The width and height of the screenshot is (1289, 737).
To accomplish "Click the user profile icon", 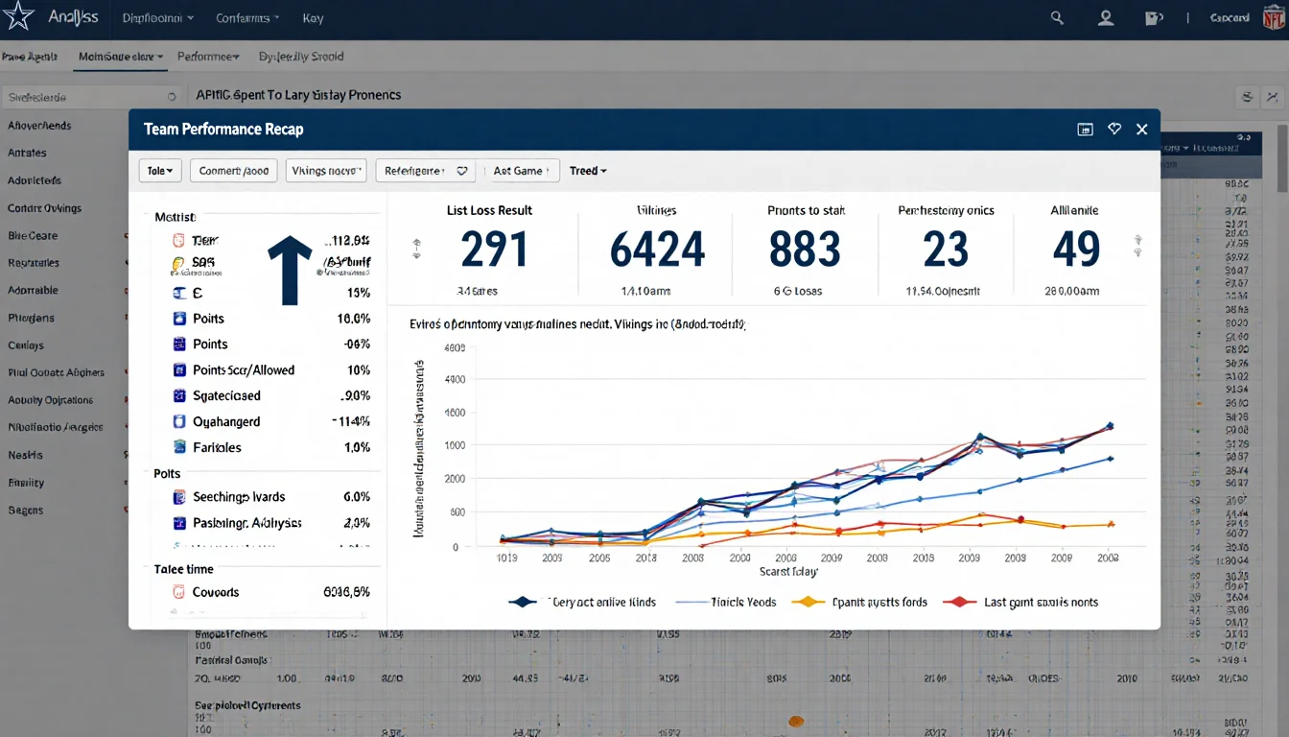I will click(1105, 17).
